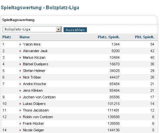Open Thore Jacobsen player link
Image resolution: width=160 pixels, height=133 pixels.
point(36,110)
